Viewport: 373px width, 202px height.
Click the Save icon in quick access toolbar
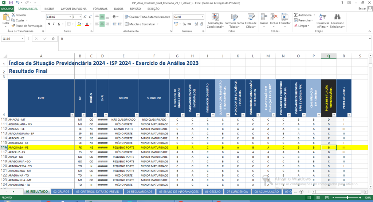point(11,3)
